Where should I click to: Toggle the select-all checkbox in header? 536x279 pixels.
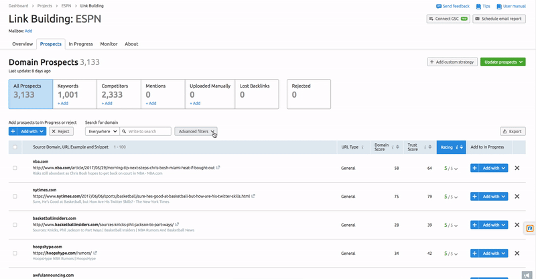15,147
